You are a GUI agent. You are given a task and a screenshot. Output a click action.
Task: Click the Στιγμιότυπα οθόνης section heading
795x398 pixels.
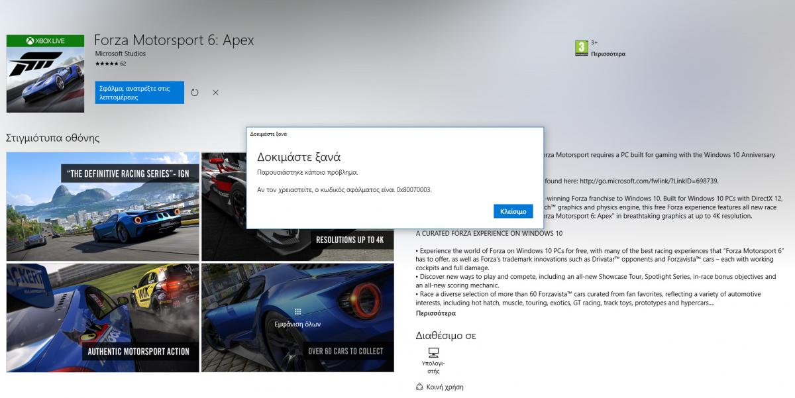click(x=52, y=138)
